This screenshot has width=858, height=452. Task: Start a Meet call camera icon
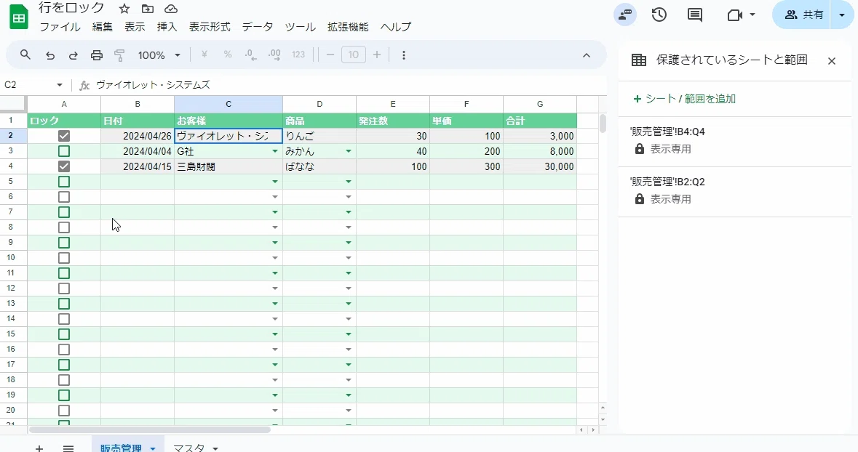(x=735, y=15)
